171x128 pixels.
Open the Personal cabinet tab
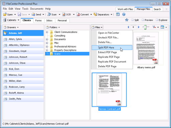tap(62, 20)
